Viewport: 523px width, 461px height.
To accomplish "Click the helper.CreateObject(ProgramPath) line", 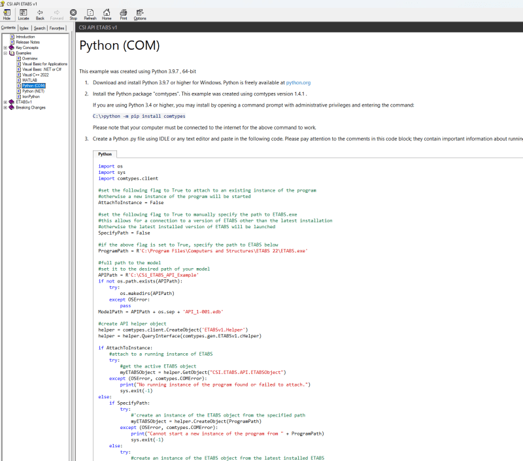I will click(x=196, y=421).
